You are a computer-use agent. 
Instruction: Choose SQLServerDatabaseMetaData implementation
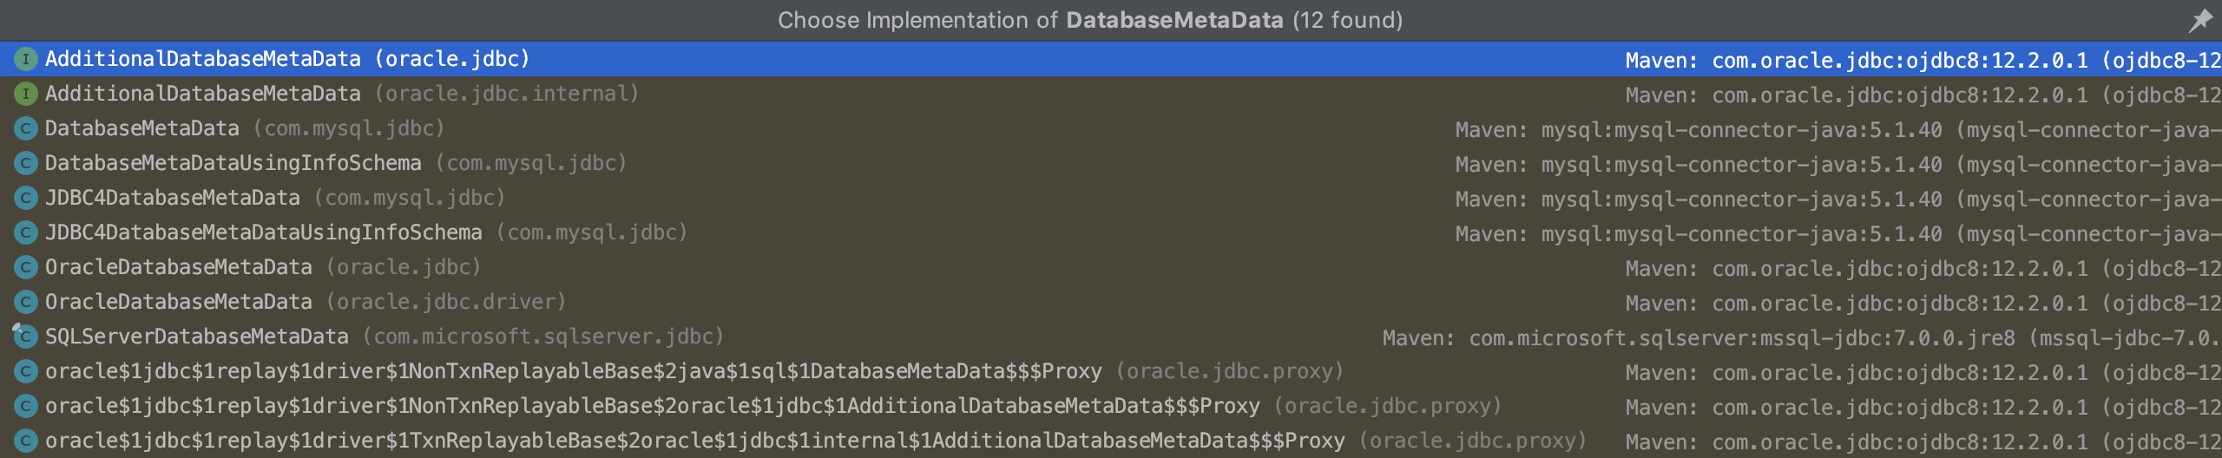tap(1111, 337)
